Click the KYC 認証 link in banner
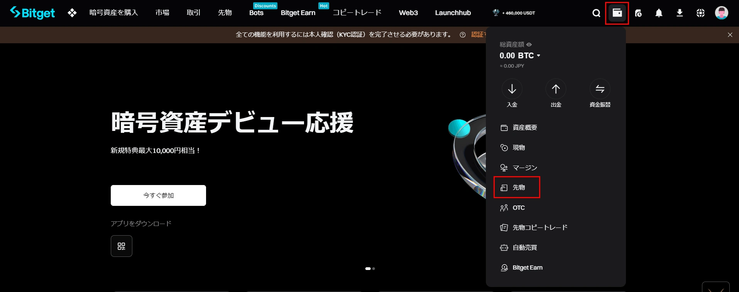The height and width of the screenshot is (292, 739). pos(478,35)
